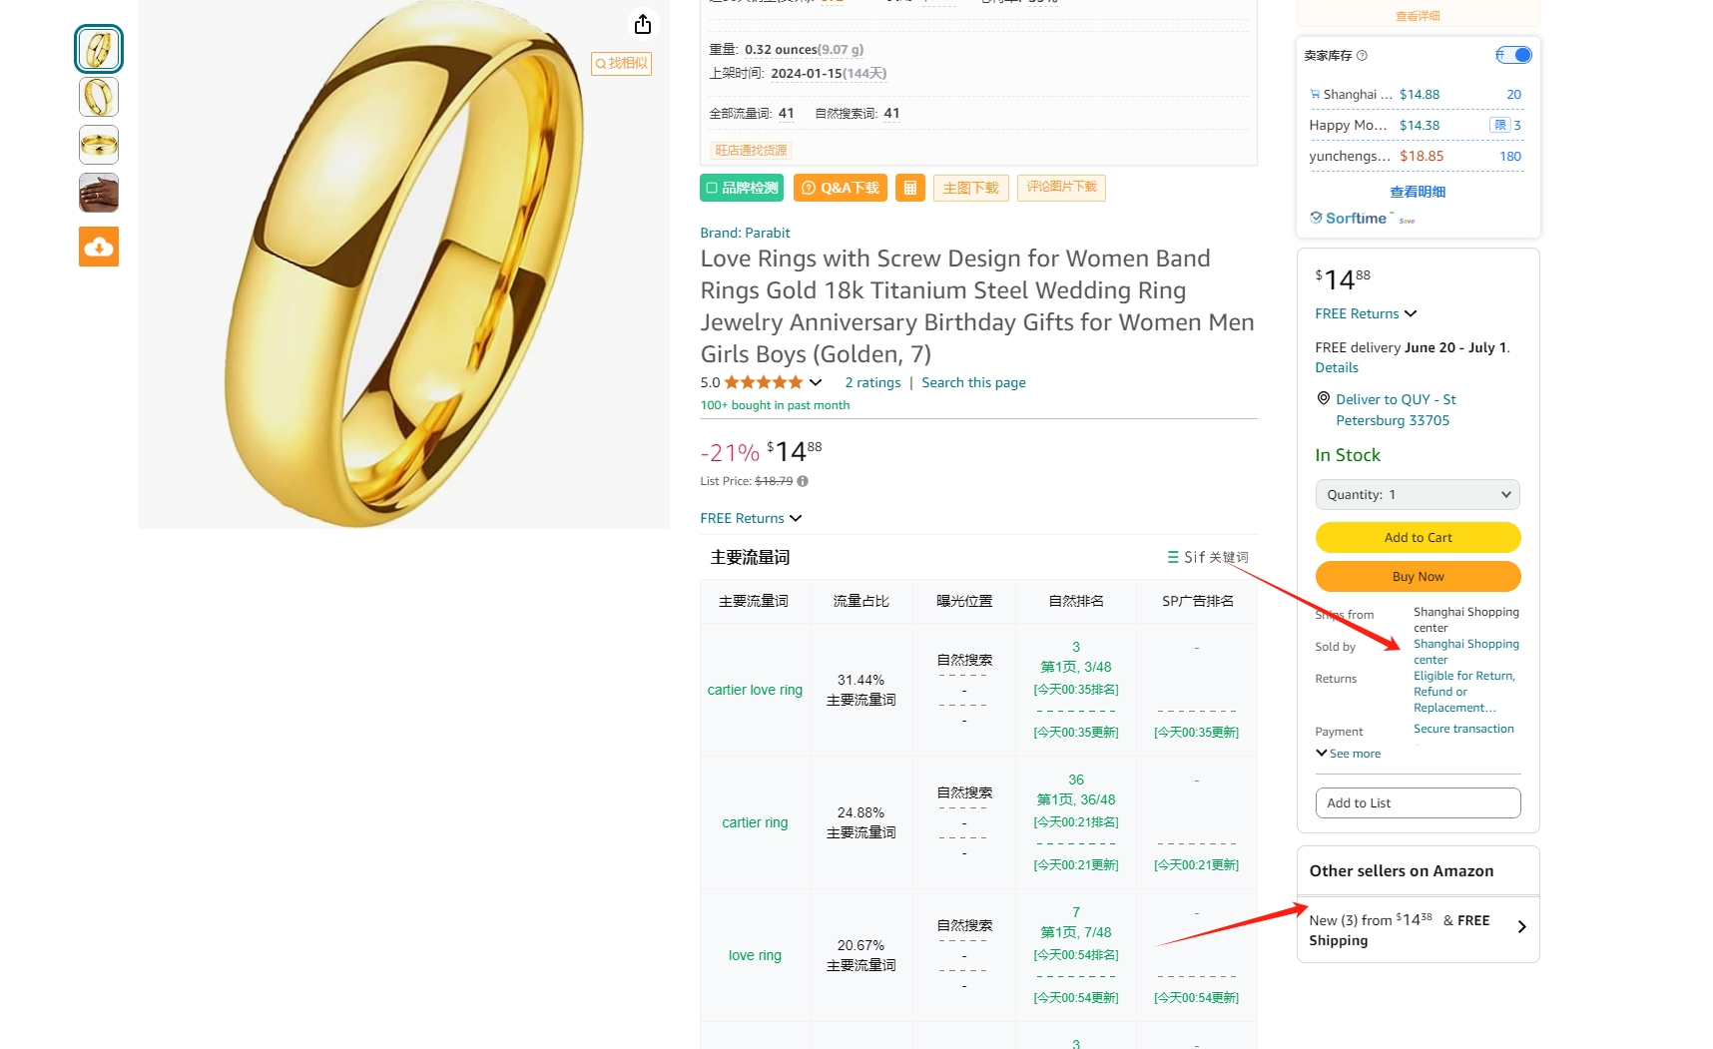Click the natural rank column header

[x=1076, y=601]
